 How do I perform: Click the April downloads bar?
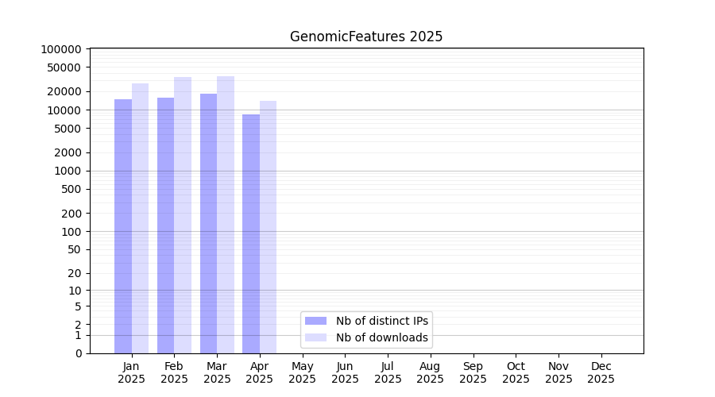268,227
